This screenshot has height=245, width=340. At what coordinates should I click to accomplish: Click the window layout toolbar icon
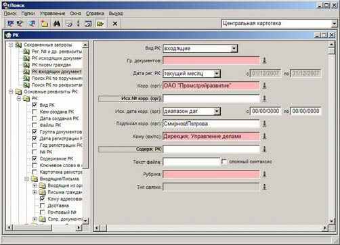click(88, 23)
